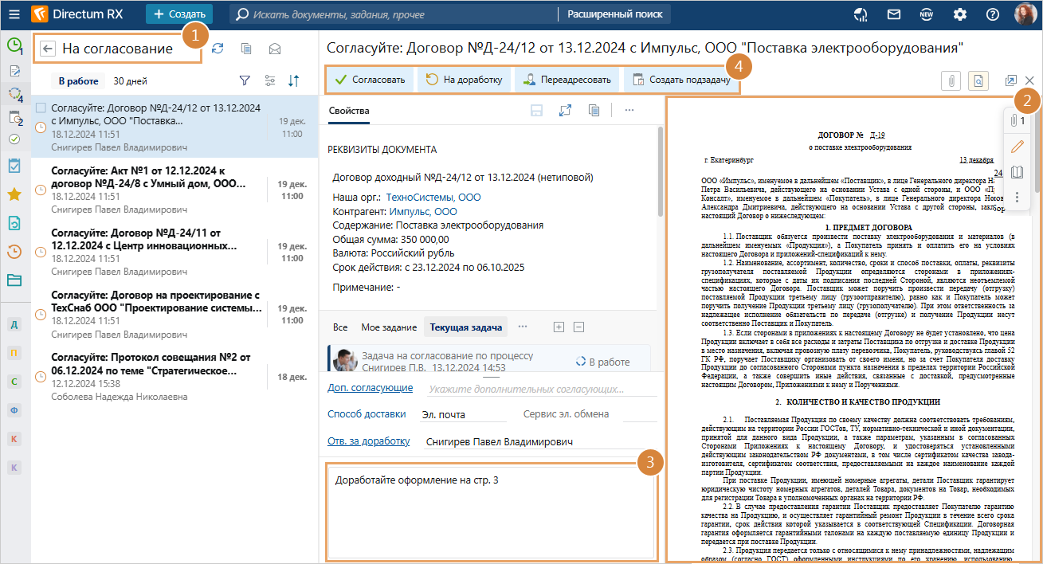
Task: Open the checked calendar sidebar icon
Action: coord(14,166)
